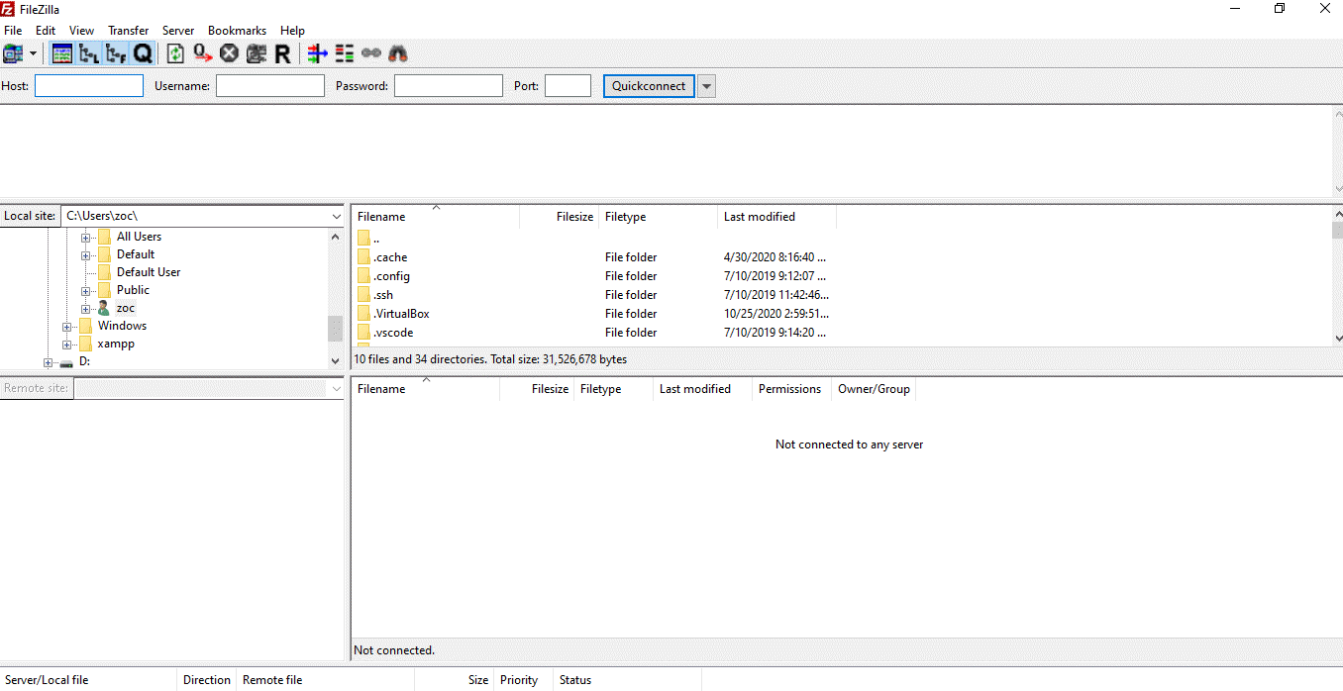The width and height of the screenshot is (1343, 691).
Task: Click the Cancel current operation icon
Action: pyautogui.click(x=229, y=53)
